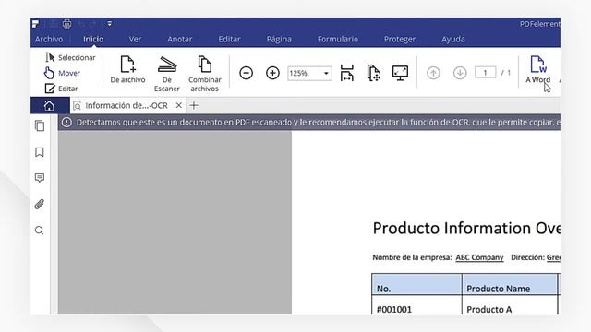The height and width of the screenshot is (332, 591).
Task: Open the Anotar tab
Action: tap(179, 39)
